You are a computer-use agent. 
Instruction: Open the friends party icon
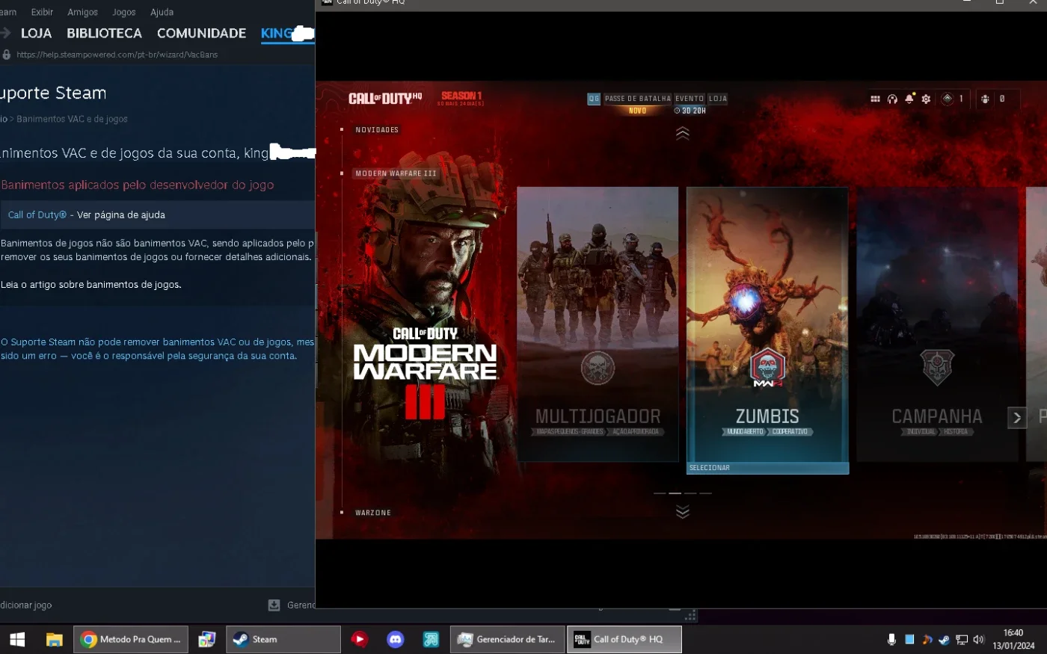[985, 99]
